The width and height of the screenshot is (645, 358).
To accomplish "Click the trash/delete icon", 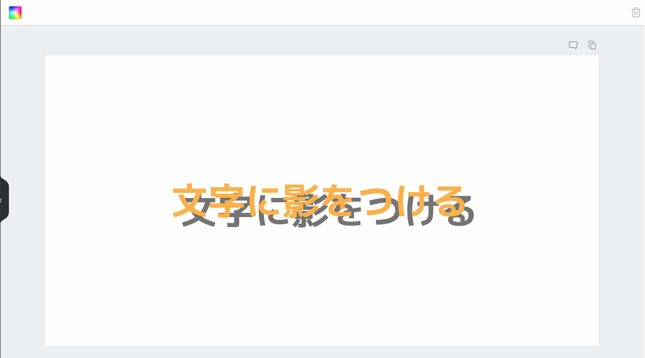I will (x=635, y=12).
